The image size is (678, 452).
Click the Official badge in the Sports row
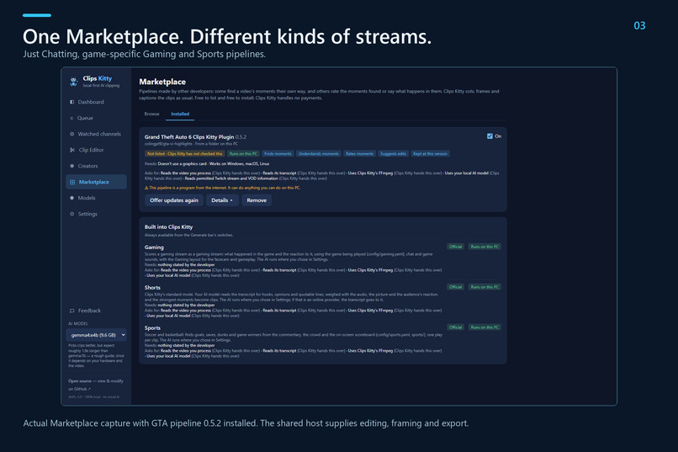(x=455, y=327)
